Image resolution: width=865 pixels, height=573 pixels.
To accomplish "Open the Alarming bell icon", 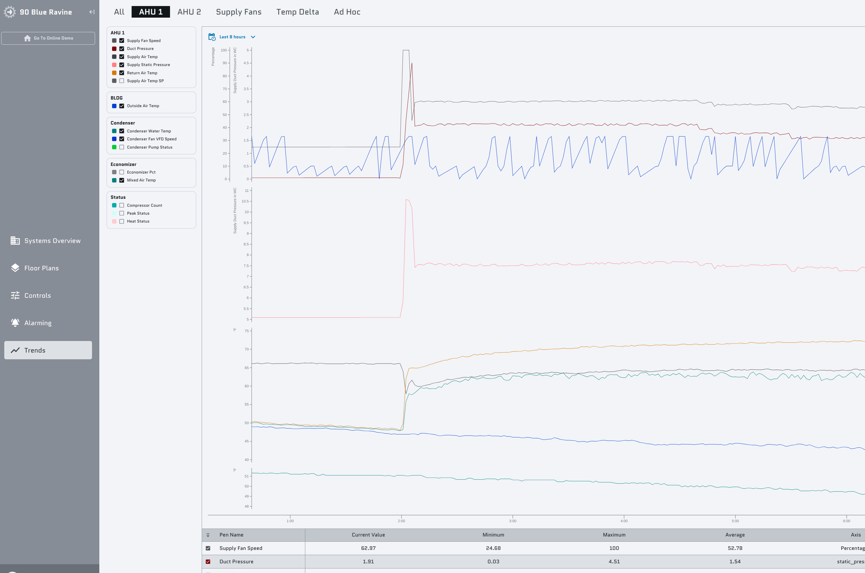I will coord(15,323).
